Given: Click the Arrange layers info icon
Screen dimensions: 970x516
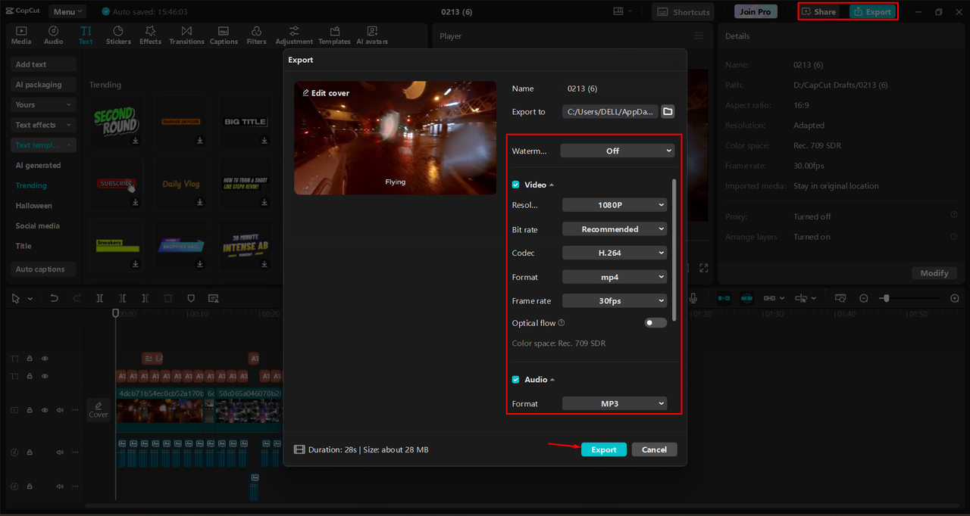Looking at the screenshot, I should pos(954,237).
